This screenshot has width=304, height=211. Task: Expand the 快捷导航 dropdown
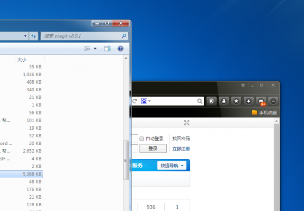pos(172,165)
